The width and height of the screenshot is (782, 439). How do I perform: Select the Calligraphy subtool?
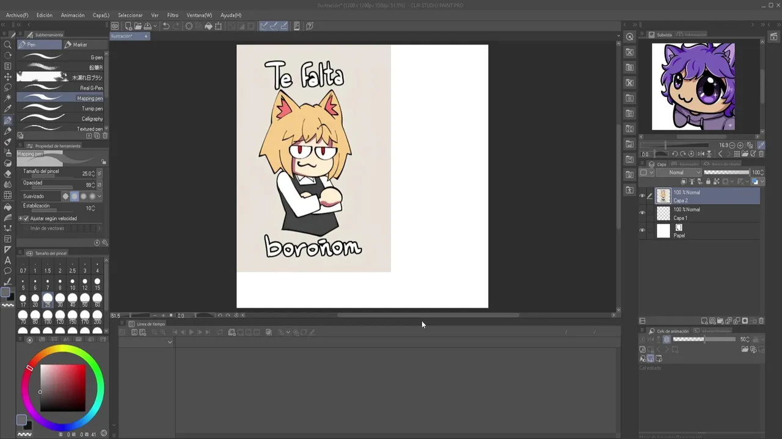[x=60, y=119]
